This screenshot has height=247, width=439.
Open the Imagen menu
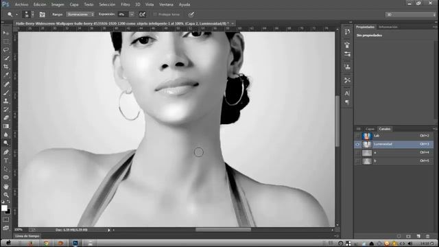[58, 5]
